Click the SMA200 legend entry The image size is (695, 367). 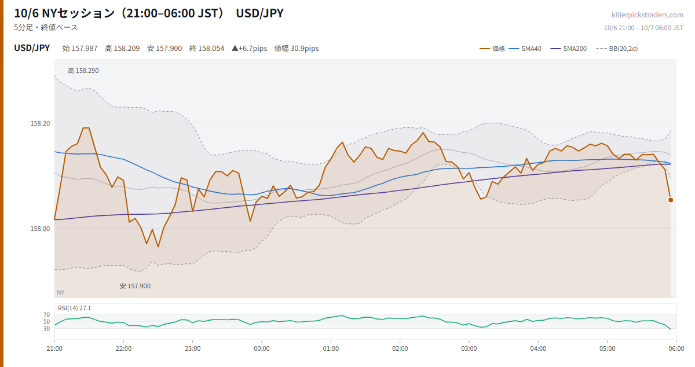click(x=568, y=49)
